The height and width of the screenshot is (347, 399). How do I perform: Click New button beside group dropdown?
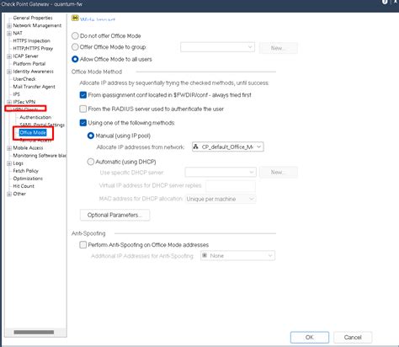(x=279, y=48)
